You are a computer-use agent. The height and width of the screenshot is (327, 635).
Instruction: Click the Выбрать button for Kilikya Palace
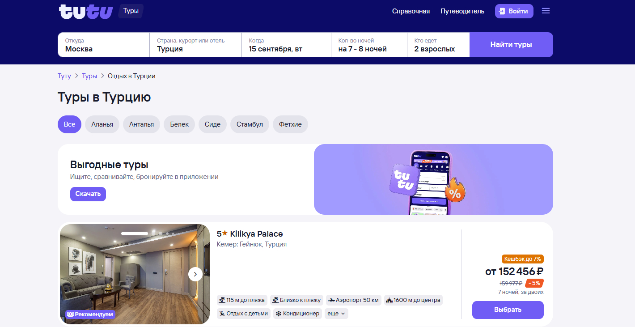click(508, 310)
